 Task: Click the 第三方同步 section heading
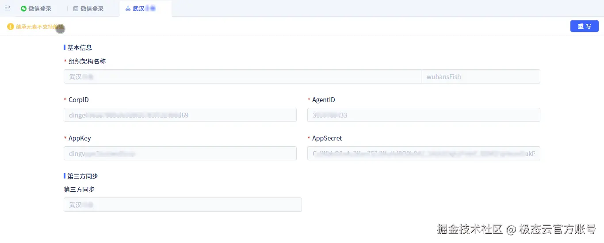pyautogui.click(x=82, y=176)
